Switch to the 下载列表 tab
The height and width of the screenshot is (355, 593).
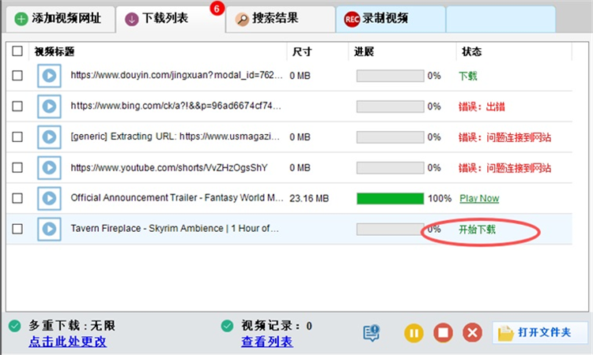[170, 18]
